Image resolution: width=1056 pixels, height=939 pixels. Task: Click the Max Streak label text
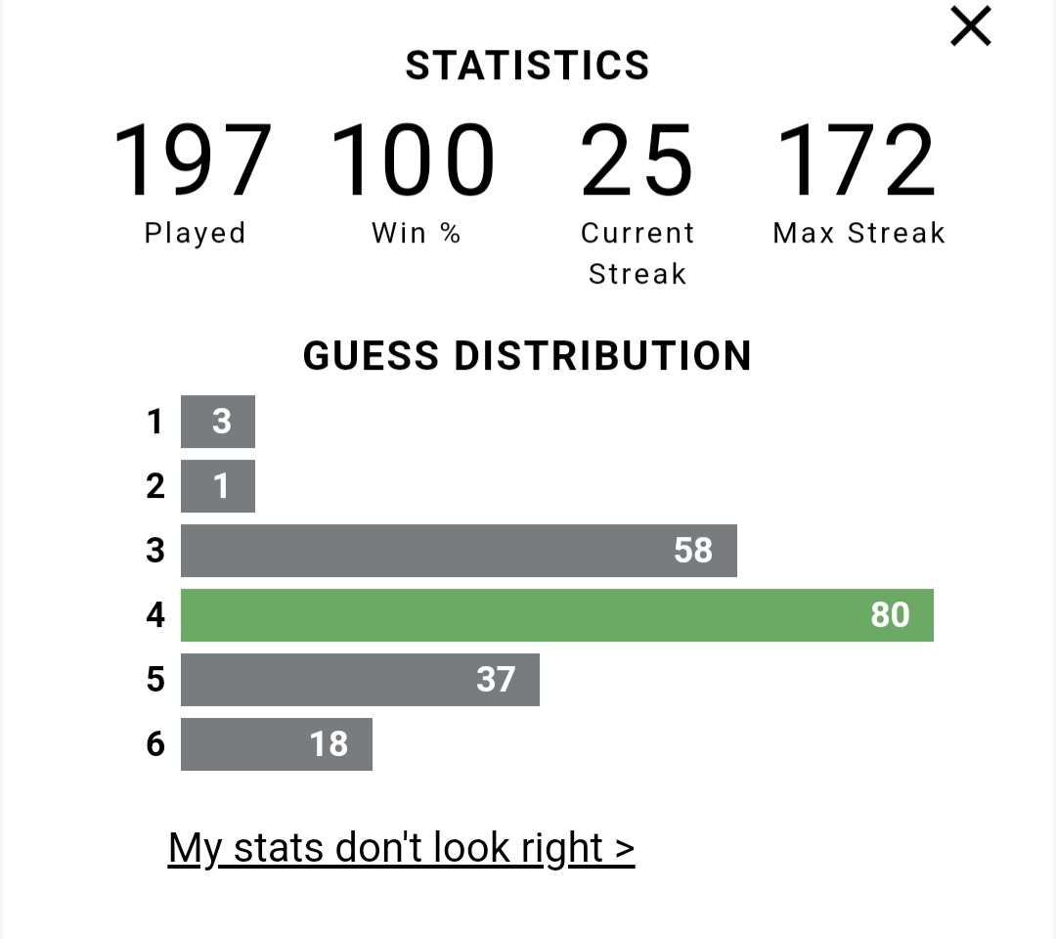tap(859, 233)
